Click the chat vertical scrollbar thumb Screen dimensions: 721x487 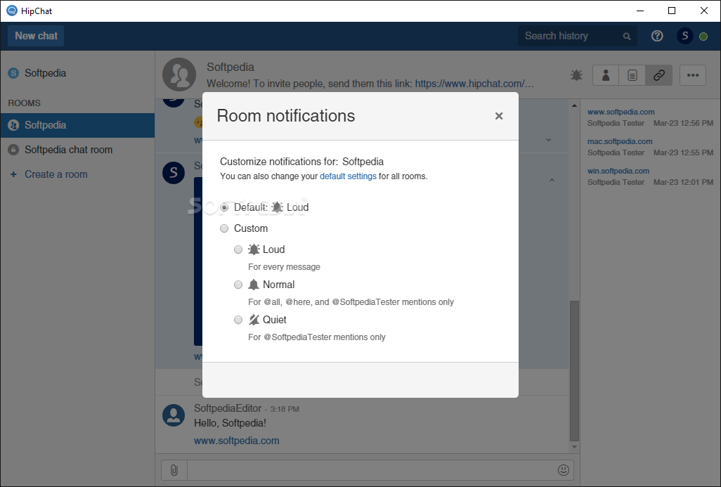coord(574,370)
